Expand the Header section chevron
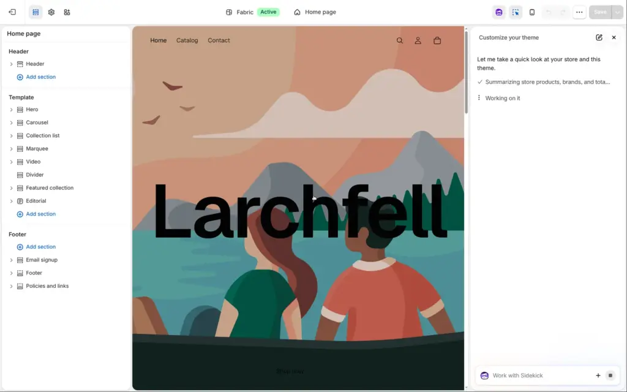 (11, 64)
